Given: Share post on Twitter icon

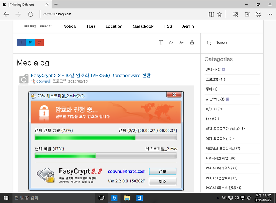Looking at the screenshot, I should tap(30, 43).
